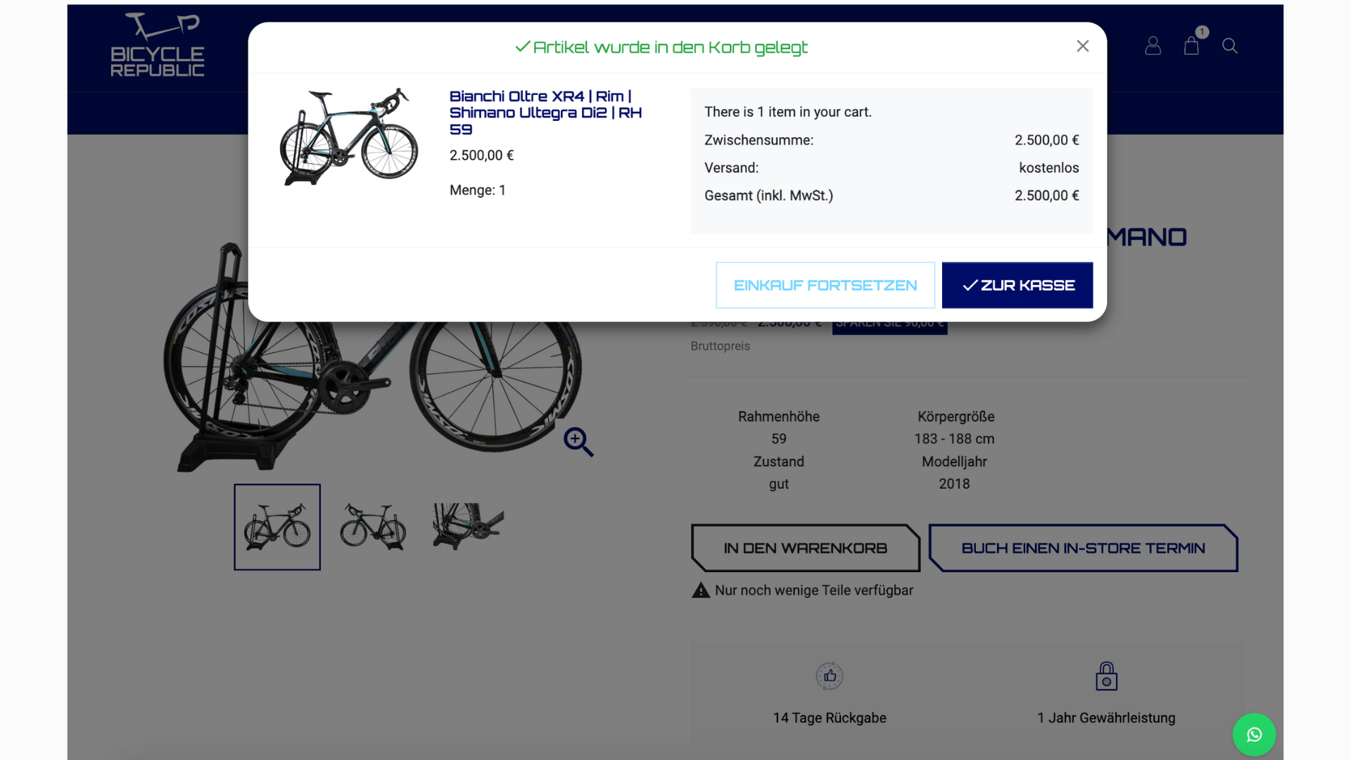The height and width of the screenshot is (760, 1351).
Task: Click the Zwischensumme label
Action: tap(759, 140)
